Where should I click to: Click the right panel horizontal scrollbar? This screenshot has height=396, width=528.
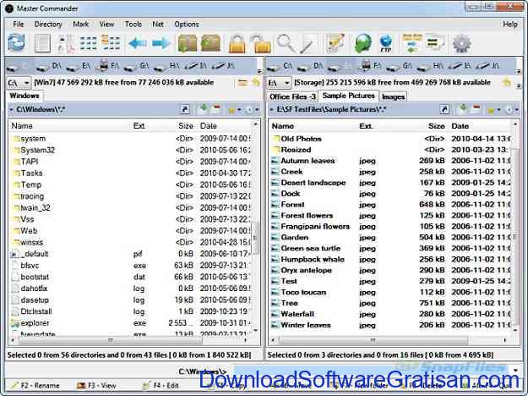pyautogui.click(x=373, y=340)
